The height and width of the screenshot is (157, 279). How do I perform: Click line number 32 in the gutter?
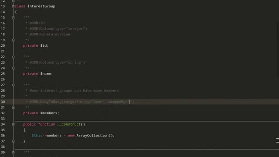(x=3, y=113)
